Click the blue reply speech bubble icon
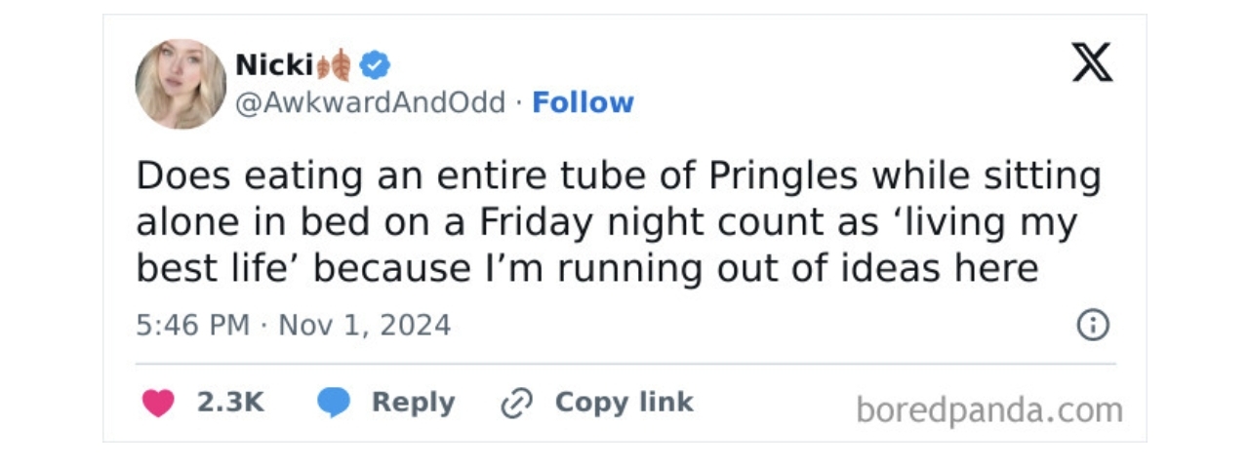 [334, 403]
